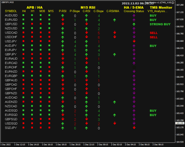The width and height of the screenshot is (185, 147).
Task: Select the USDSGD symbol row label
Action: 11,124
